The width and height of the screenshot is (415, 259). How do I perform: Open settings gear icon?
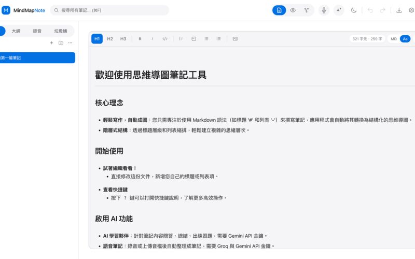[411, 10]
